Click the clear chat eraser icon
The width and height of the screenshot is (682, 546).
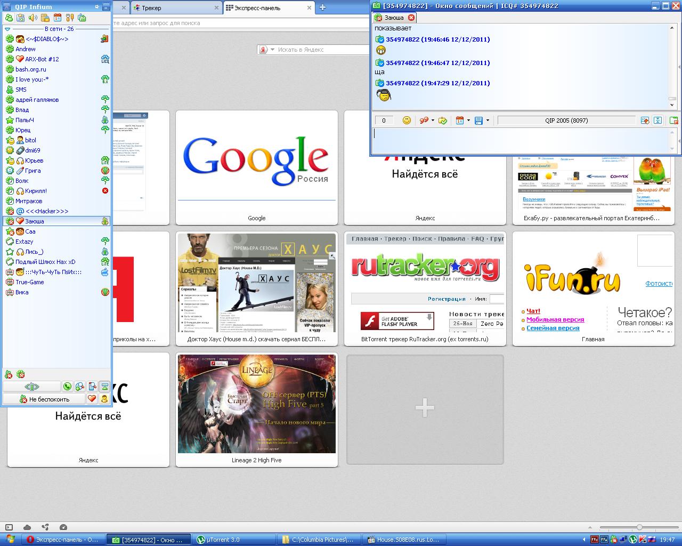(645, 121)
